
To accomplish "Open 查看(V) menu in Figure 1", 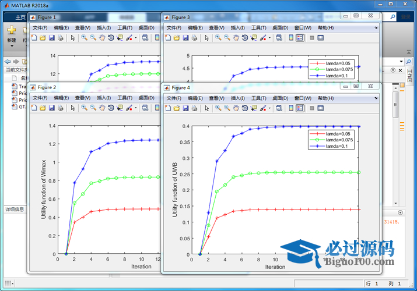I will point(82,28).
